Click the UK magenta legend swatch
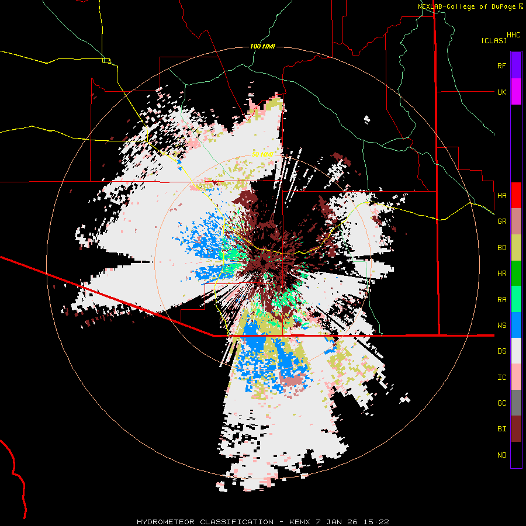The image size is (526, 526). pos(516,92)
